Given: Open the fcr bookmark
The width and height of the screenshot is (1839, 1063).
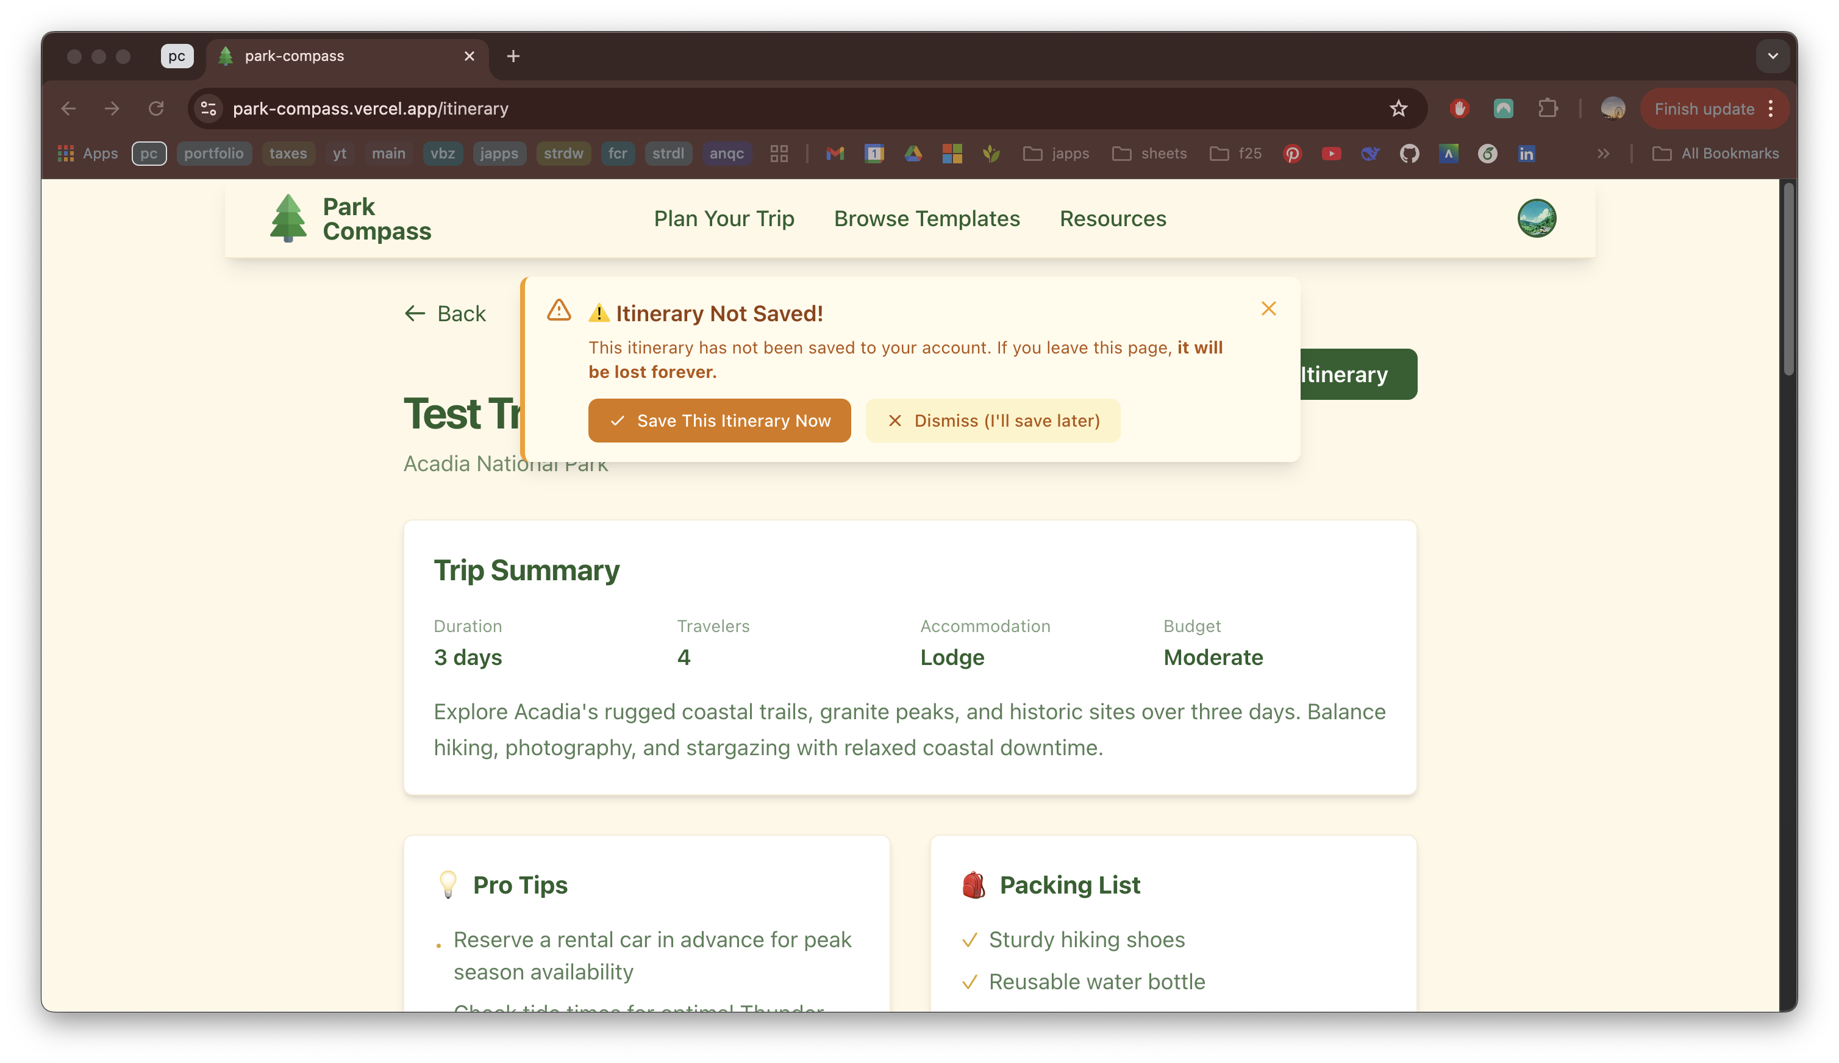Looking at the screenshot, I should [x=618, y=153].
